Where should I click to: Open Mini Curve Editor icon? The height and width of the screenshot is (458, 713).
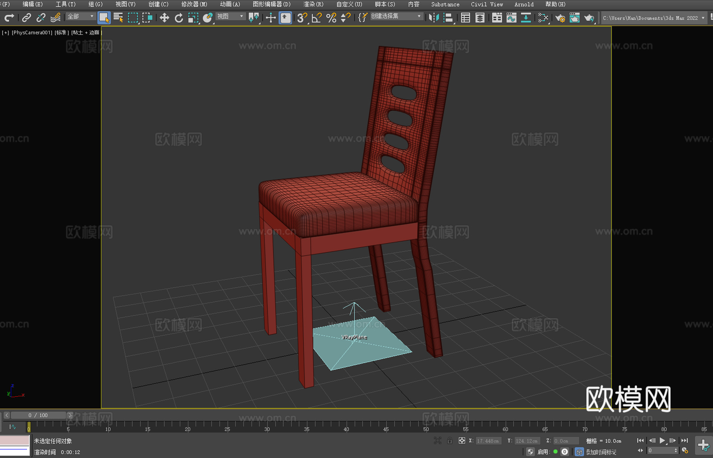(x=13, y=426)
